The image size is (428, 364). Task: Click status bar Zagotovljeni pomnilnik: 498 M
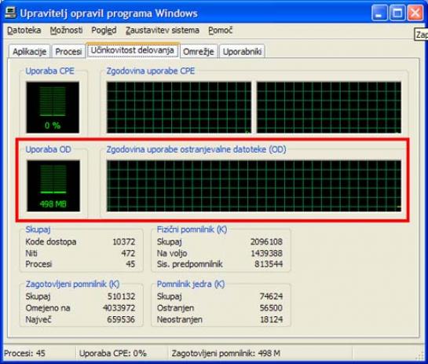(x=226, y=353)
